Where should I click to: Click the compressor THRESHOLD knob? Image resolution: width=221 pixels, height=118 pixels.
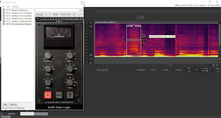point(48,56)
